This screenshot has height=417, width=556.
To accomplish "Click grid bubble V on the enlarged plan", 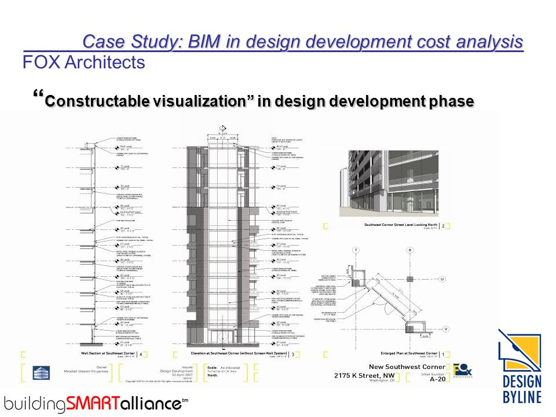I will click(446, 329).
